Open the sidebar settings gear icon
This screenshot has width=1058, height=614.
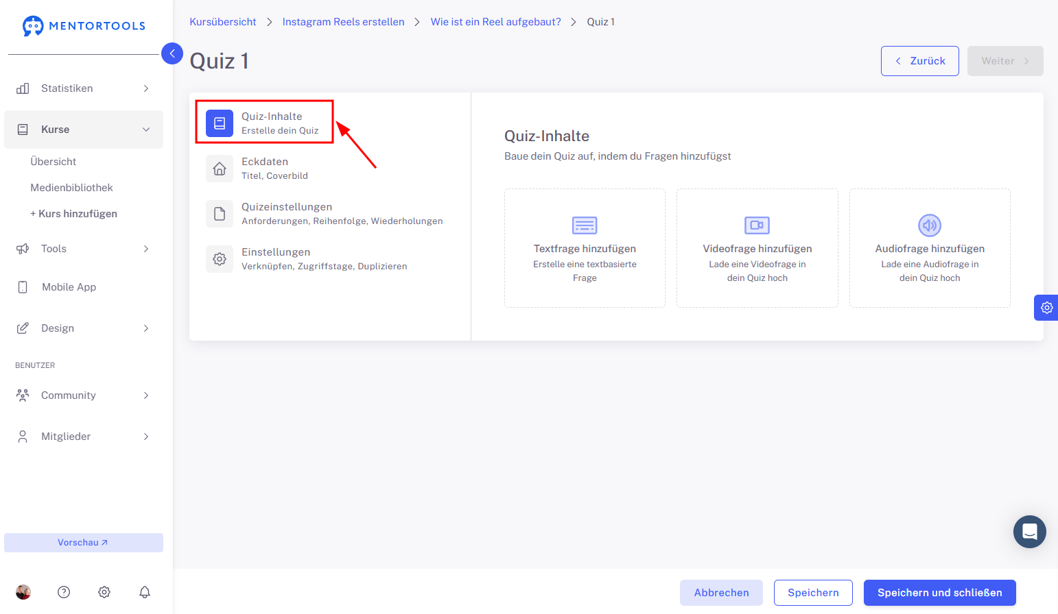[x=104, y=592]
